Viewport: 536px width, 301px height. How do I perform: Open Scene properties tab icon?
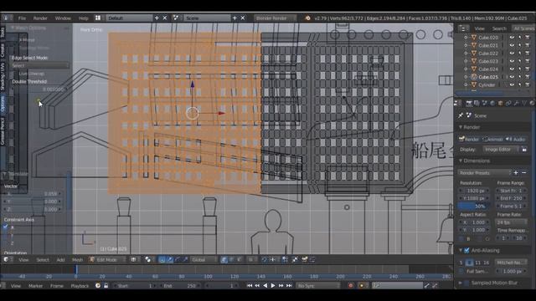pyautogui.click(x=485, y=103)
